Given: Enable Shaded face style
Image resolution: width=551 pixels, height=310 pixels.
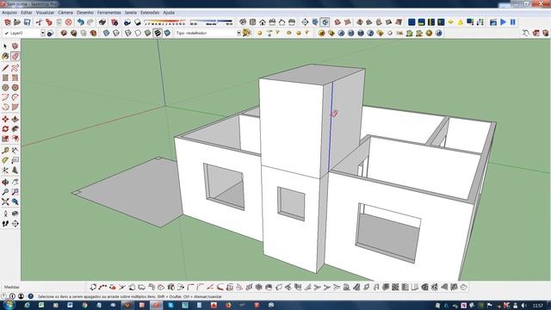Looking at the screenshot, I should point(147,33).
